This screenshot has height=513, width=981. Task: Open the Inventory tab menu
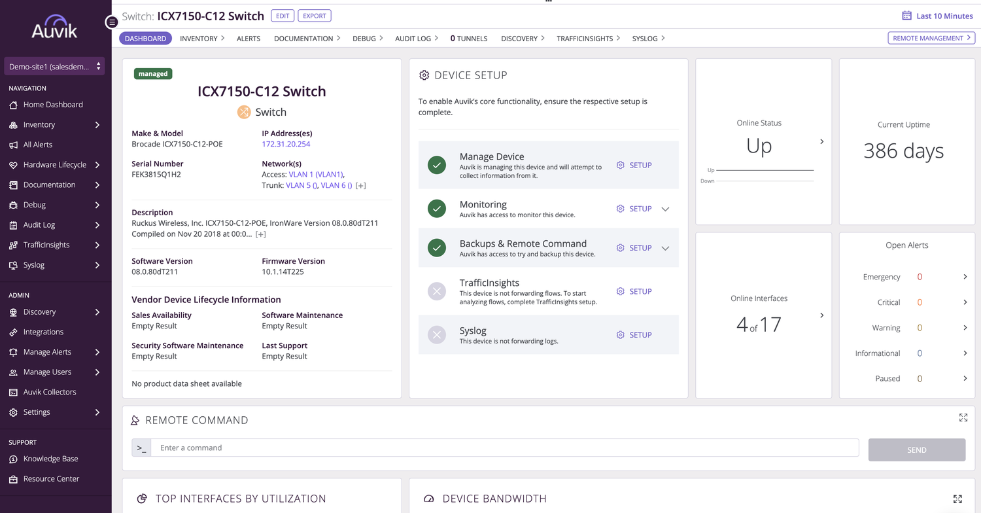201,39
